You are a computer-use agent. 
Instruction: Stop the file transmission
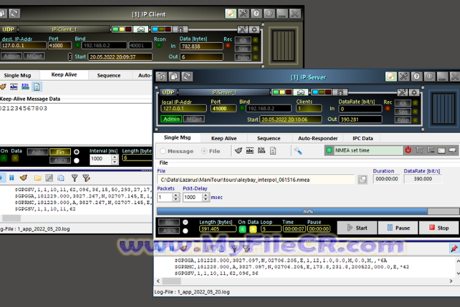pyautogui.click(x=439, y=228)
